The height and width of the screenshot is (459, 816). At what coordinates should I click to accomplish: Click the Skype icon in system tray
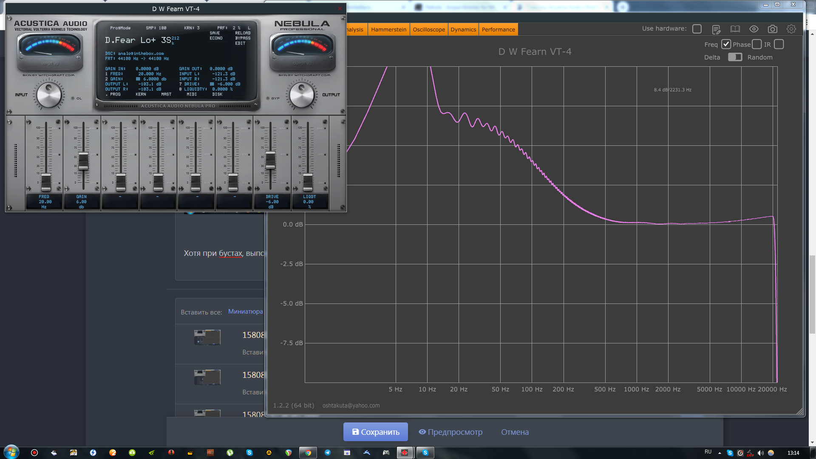[730, 453]
